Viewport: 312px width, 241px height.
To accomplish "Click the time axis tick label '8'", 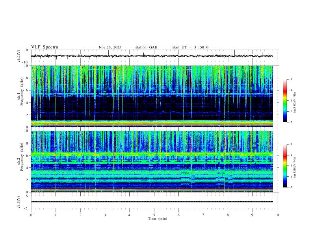I will 228,215.
